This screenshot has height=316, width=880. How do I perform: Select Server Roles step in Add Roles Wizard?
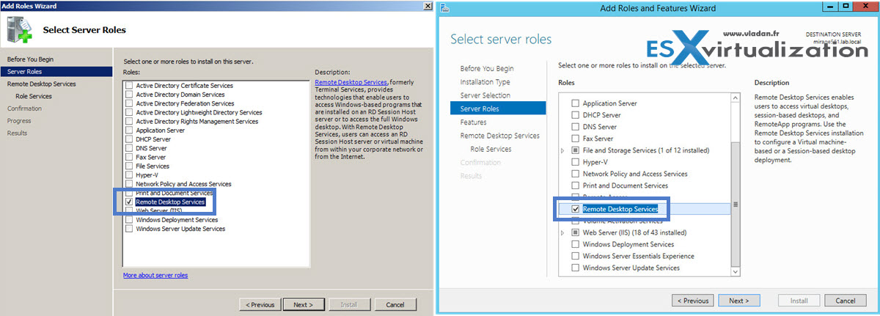pyautogui.click(x=57, y=71)
